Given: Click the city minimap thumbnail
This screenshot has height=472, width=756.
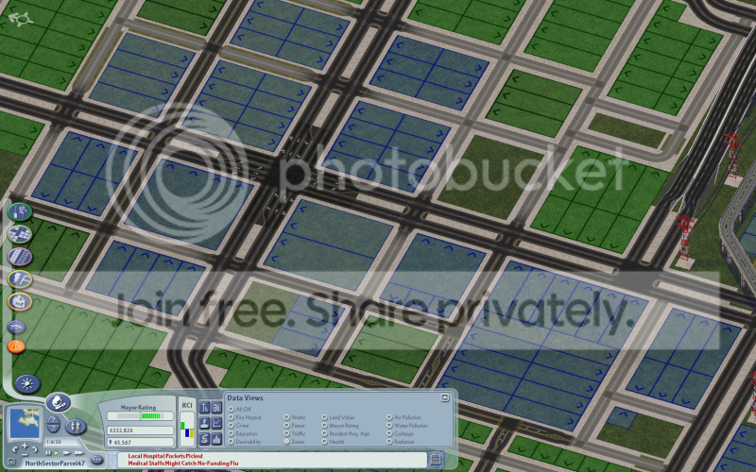Looking at the screenshot, I should click(25, 423).
